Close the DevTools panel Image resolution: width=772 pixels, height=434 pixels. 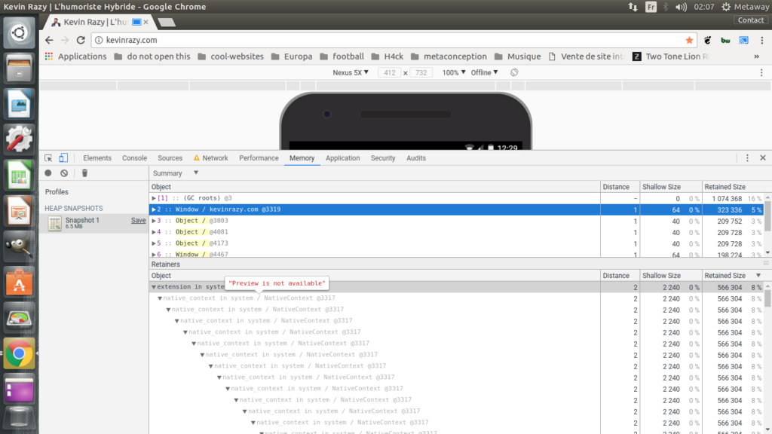(x=763, y=158)
